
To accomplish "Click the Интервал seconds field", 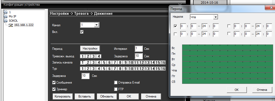I will click(x=139, y=48).
